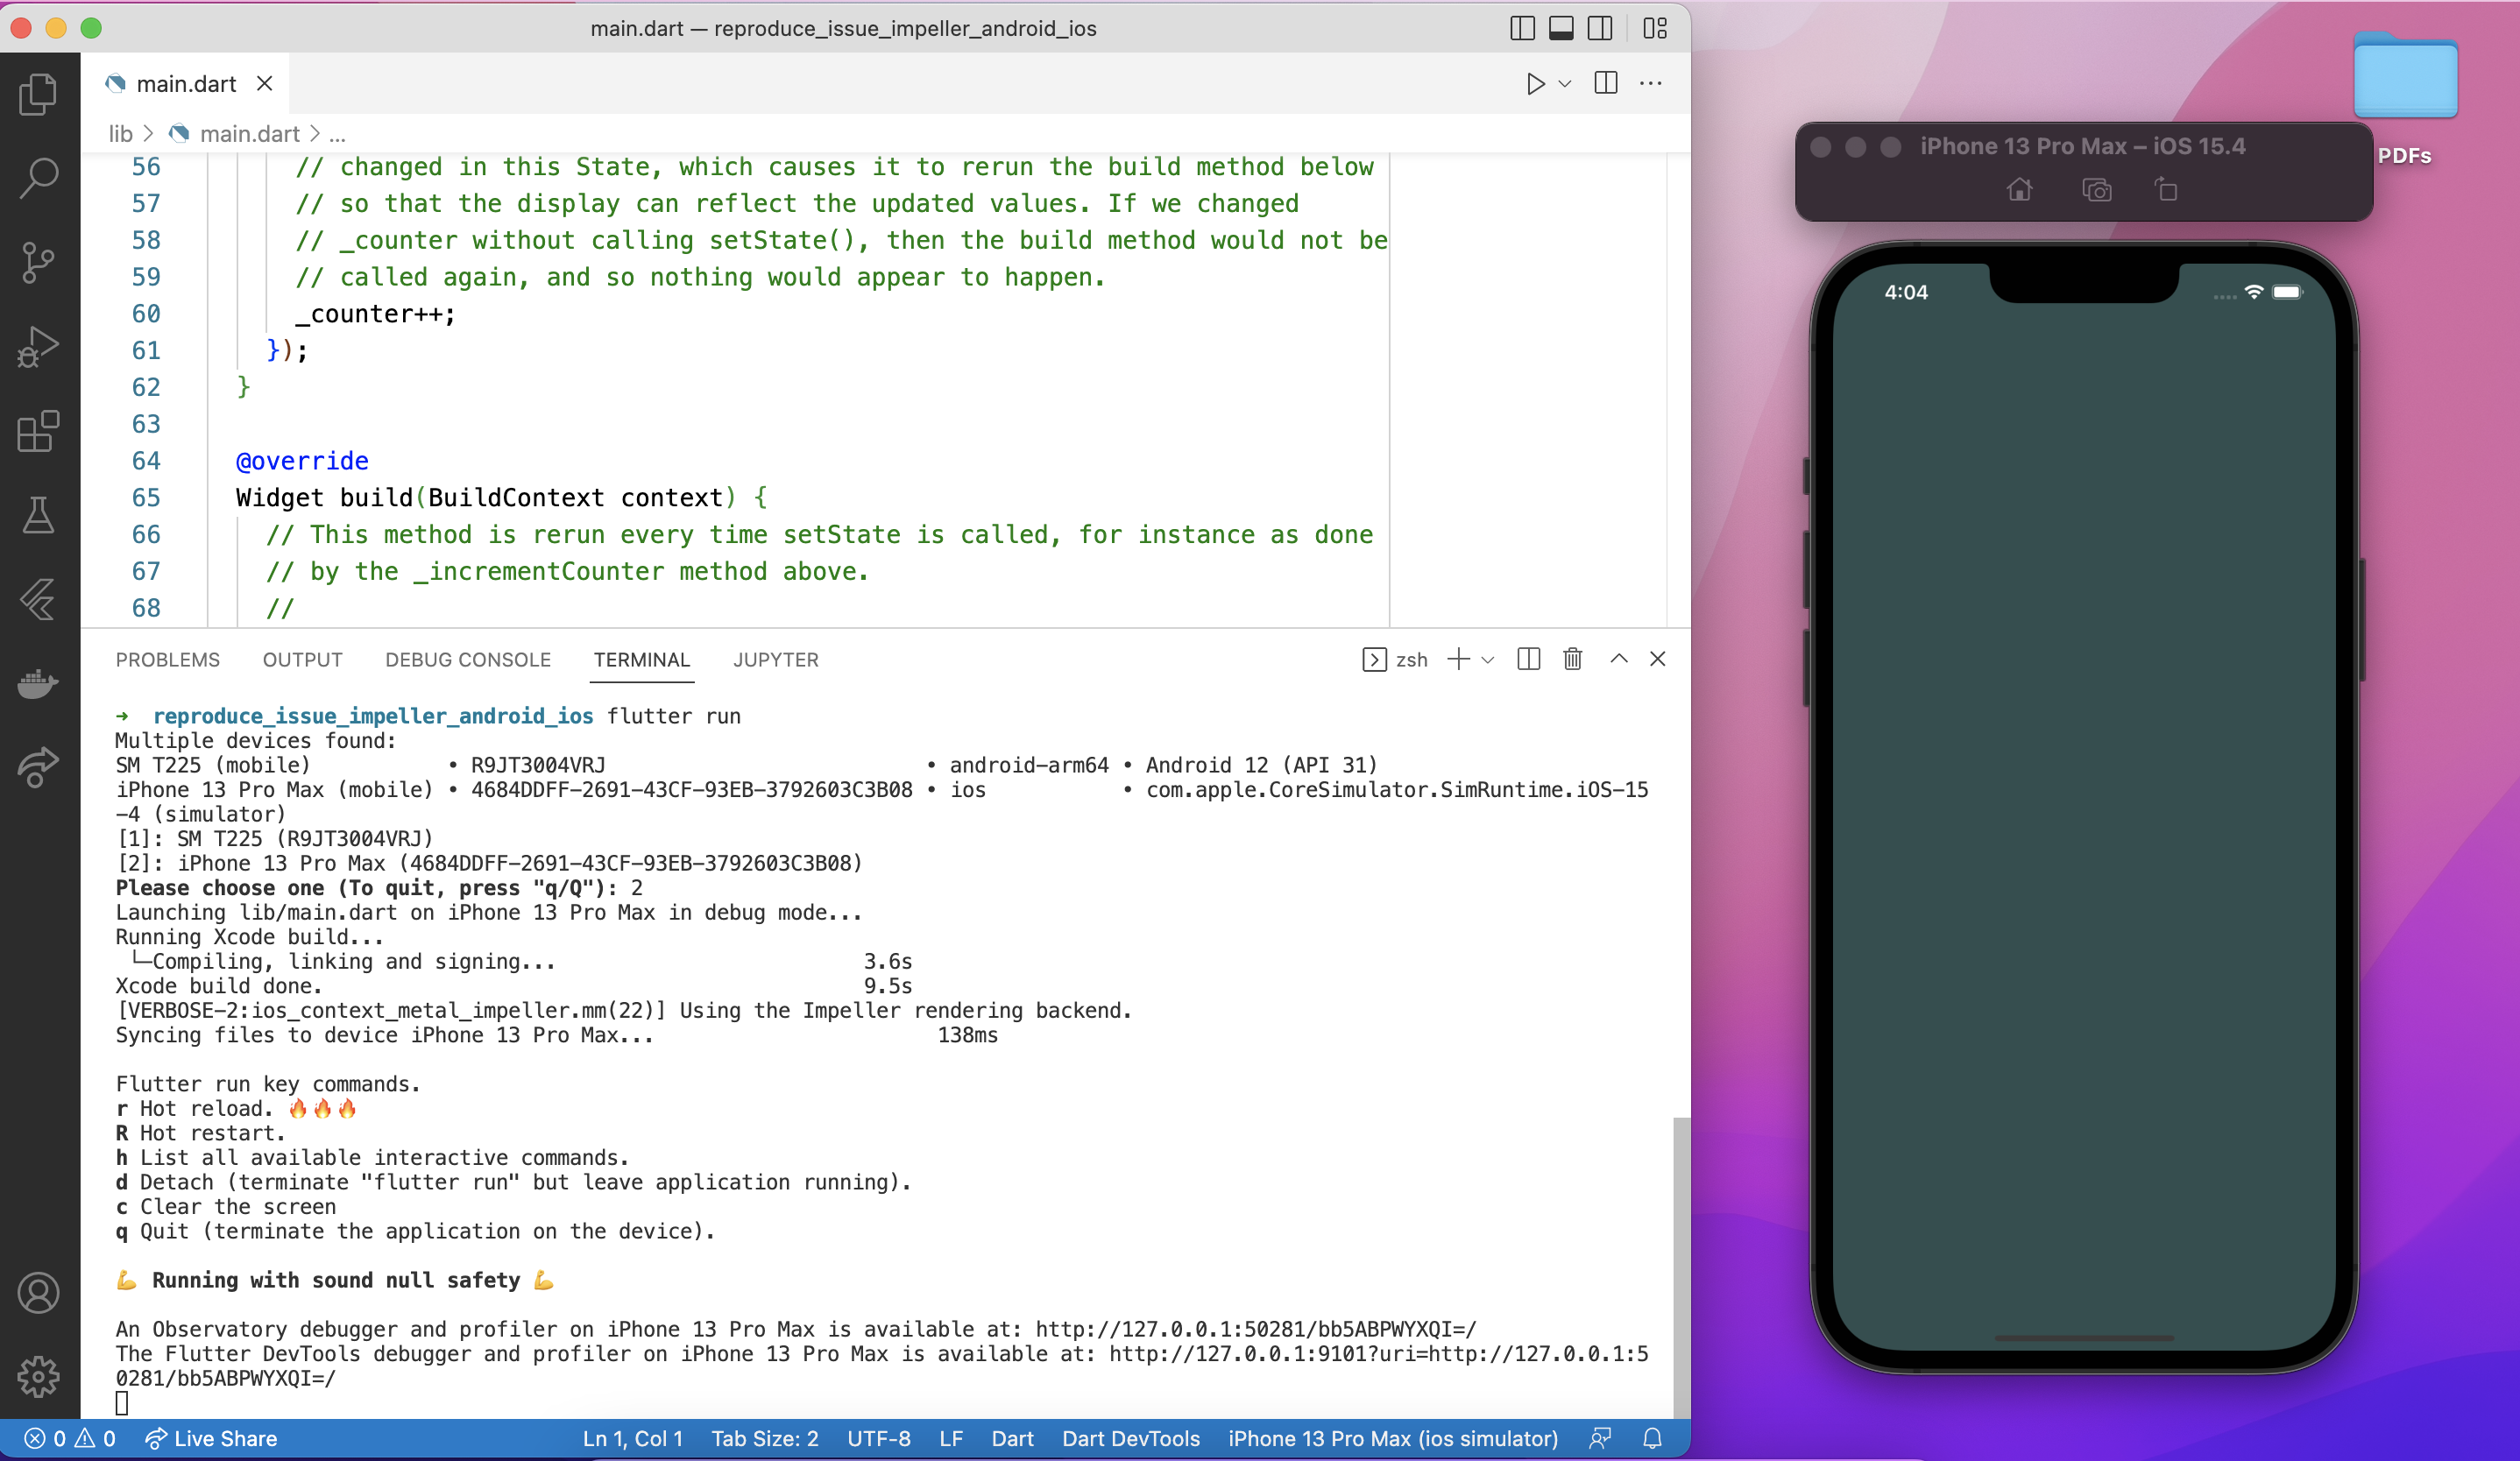Open the editor more actions menu

(1651, 84)
